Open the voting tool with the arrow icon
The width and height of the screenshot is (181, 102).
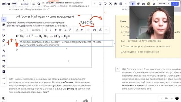tap(105, 4)
